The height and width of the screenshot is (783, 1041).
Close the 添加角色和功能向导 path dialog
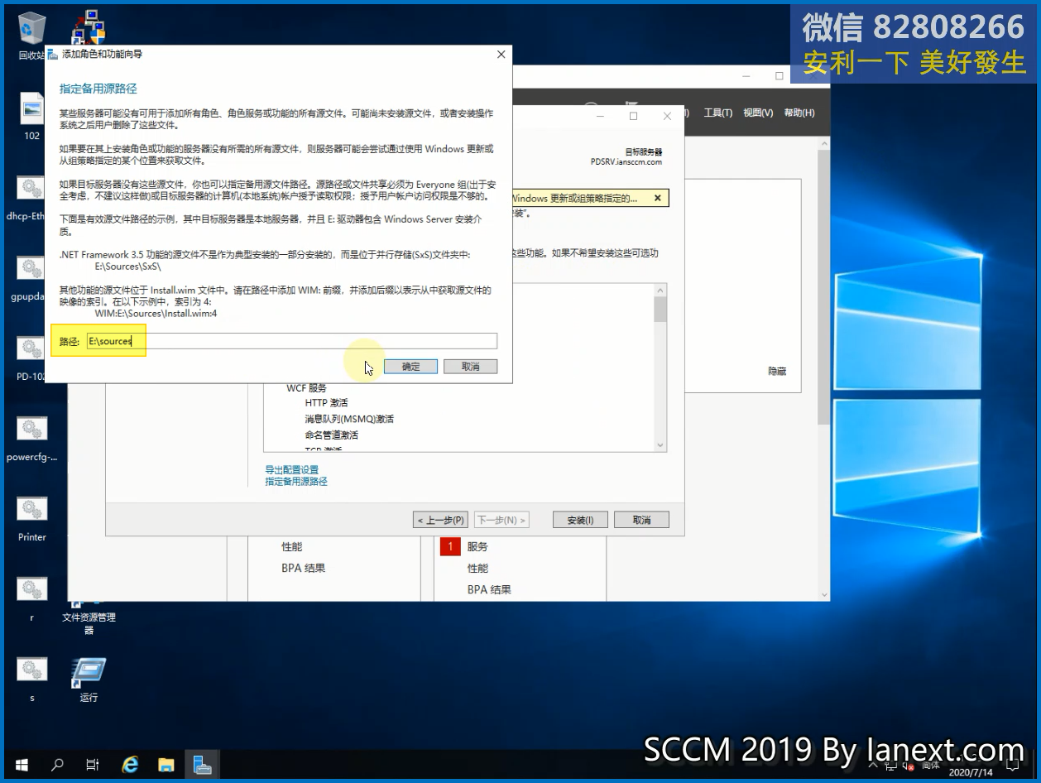coord(501,54)
